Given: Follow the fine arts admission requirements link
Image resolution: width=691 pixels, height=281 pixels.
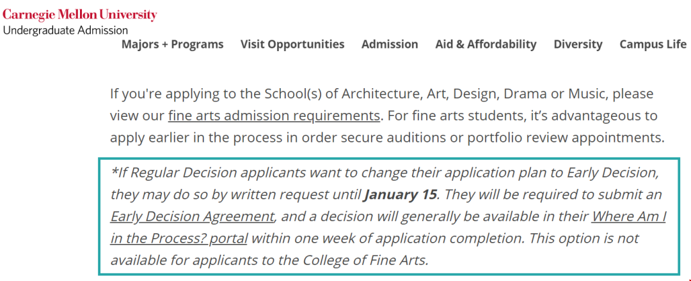Looking at the screenshot, I should click(x=274, y=116).
